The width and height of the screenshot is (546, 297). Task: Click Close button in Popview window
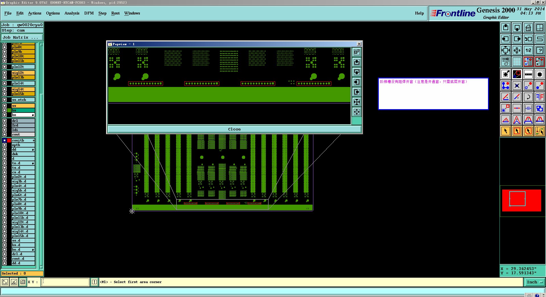coord(234,129)
